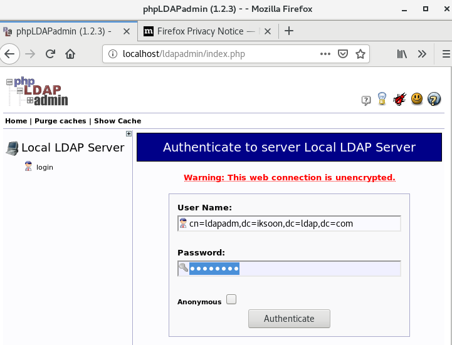
Task: Click the unencrypted connection warning text
Action: (290, 178)
